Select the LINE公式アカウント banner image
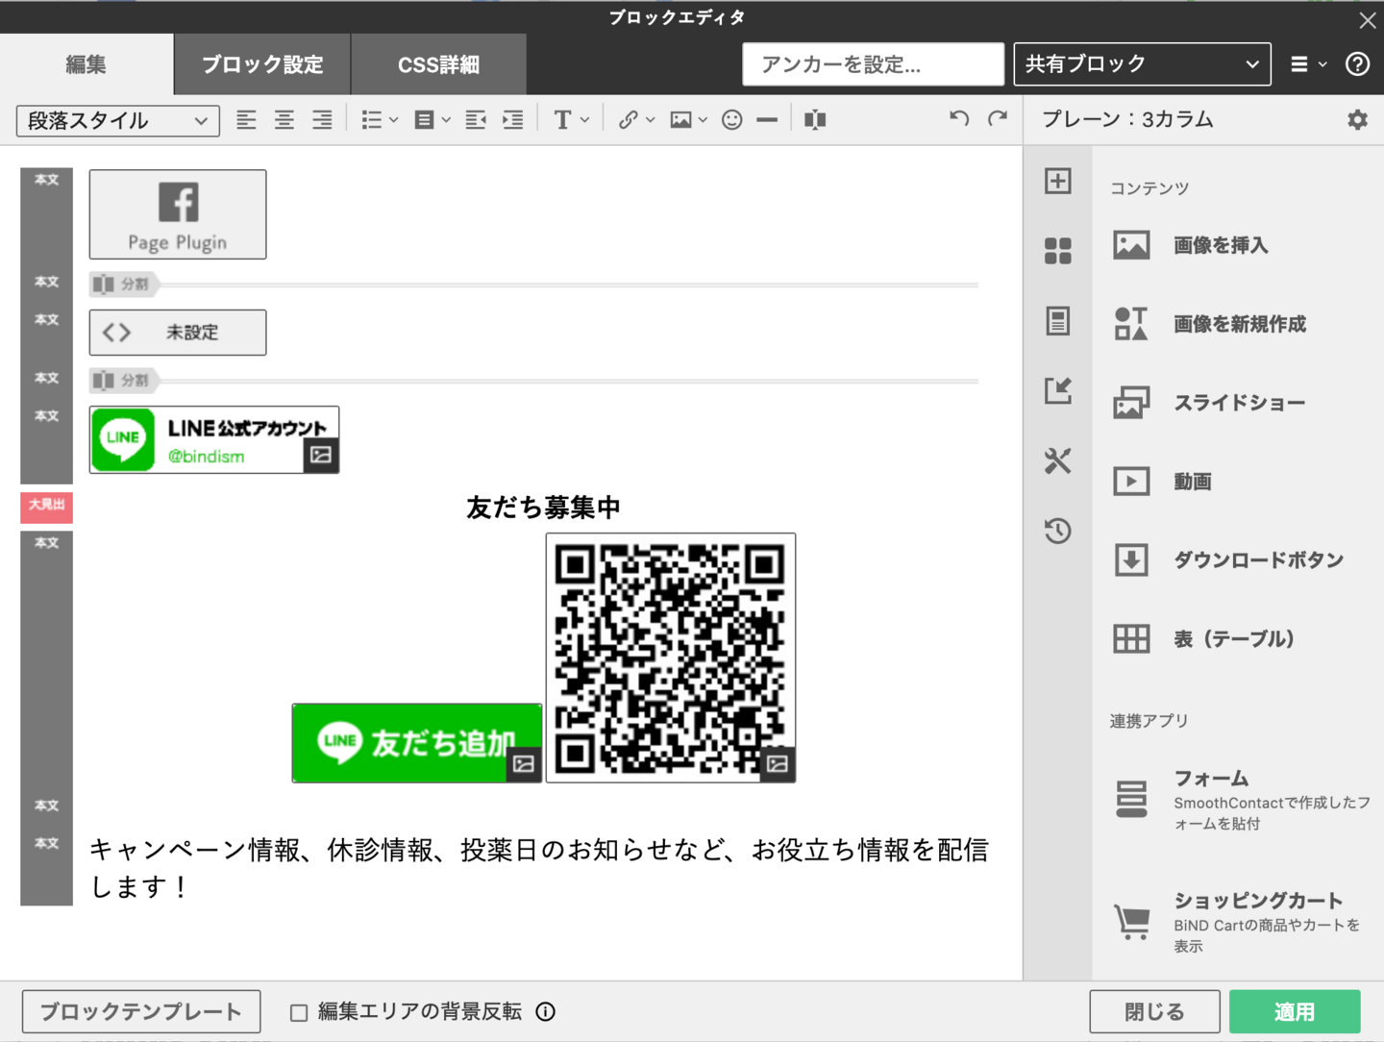This screenshot has width=1384, height=1042. (x=214, y=439)
